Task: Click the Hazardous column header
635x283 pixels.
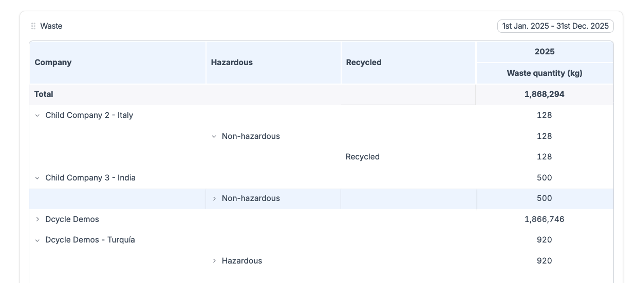Action: point(232,63)
